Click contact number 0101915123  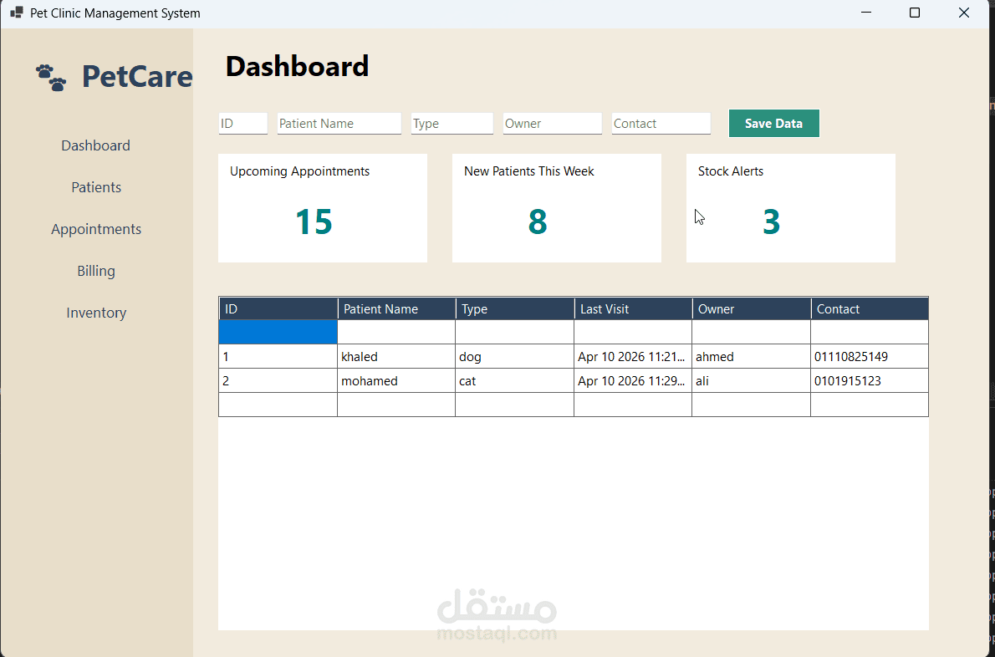pyautogui.click(x=870, y=380)
